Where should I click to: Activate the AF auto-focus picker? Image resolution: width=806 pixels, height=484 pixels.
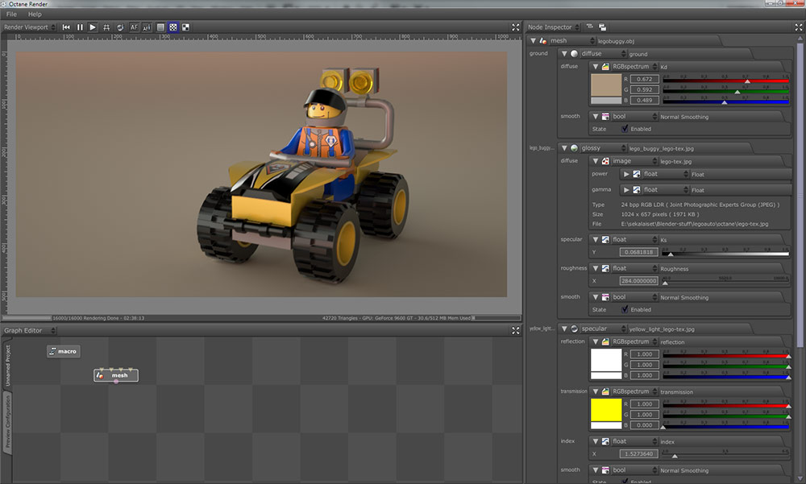pos(134,27)
